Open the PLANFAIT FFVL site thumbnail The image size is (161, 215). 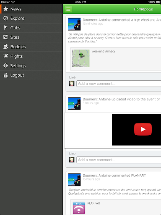click(79, 208)
